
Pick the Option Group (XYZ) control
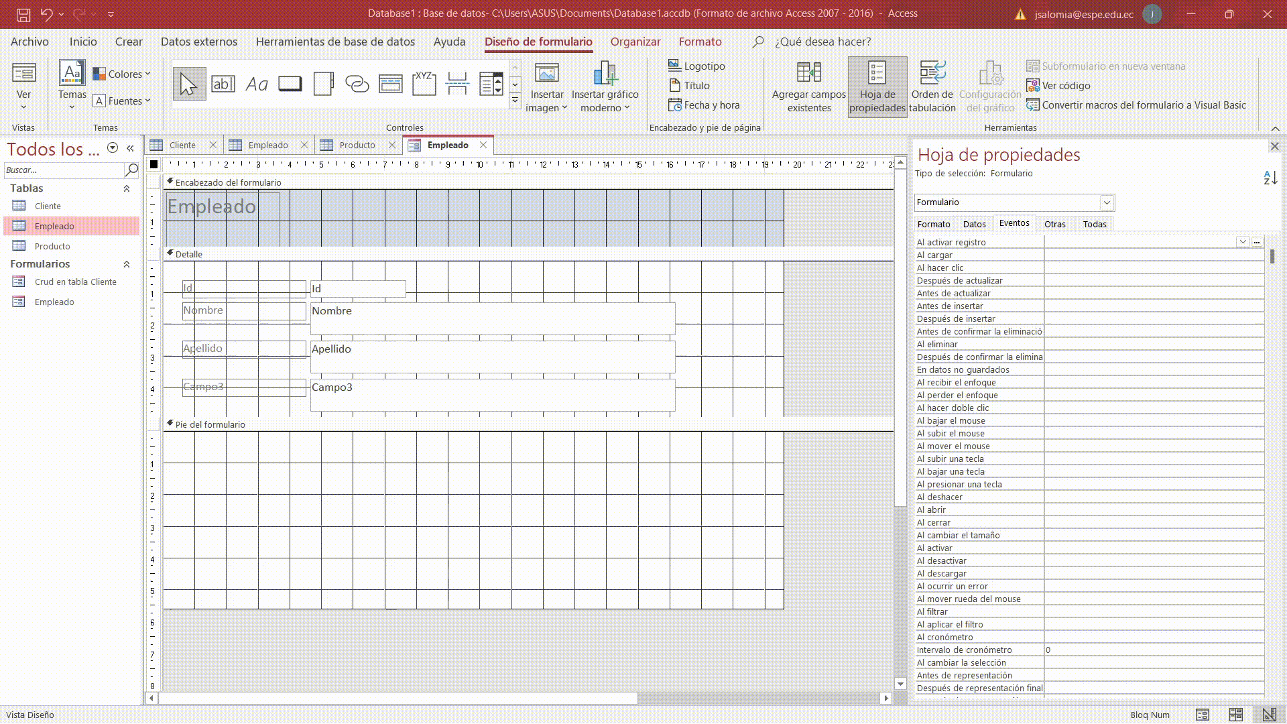424,84
